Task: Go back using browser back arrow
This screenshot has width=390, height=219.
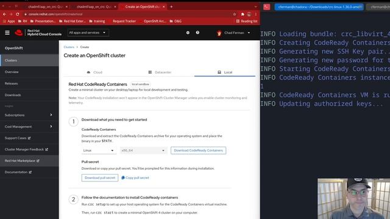Action: pyautogui.click(x=4, y=14)
